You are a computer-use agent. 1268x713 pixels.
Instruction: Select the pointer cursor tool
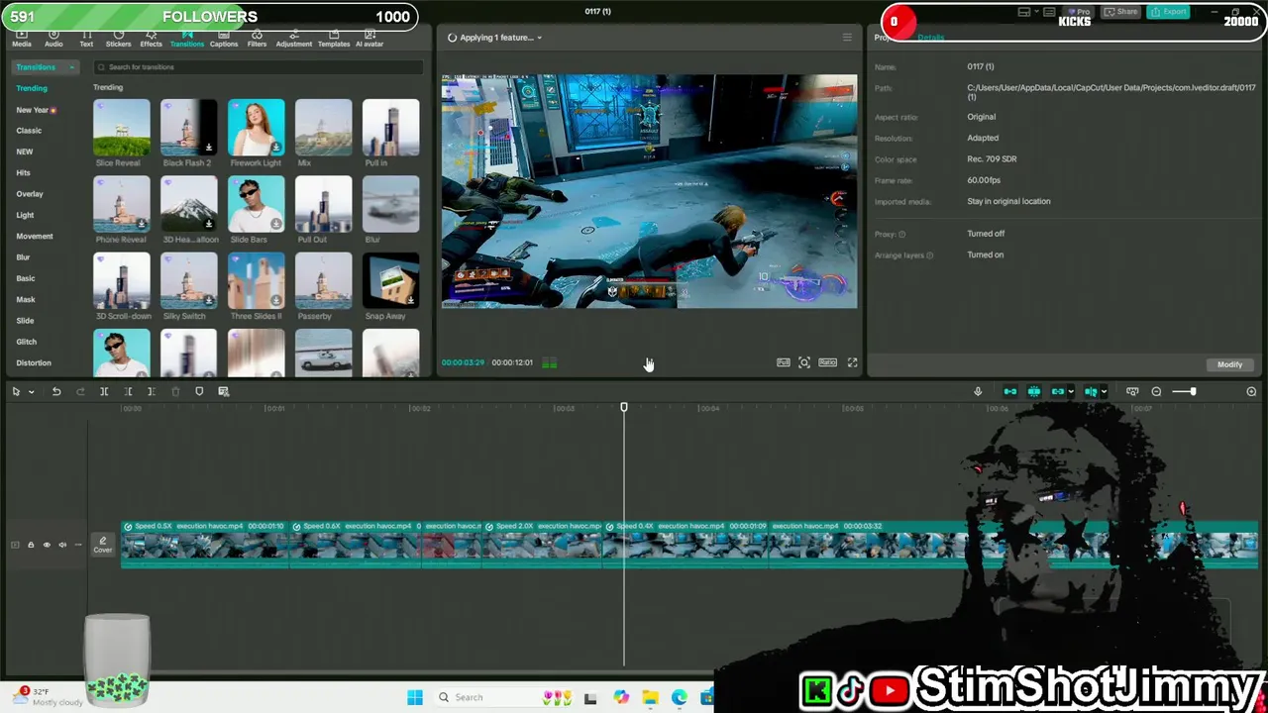click(x=16, y=392)
